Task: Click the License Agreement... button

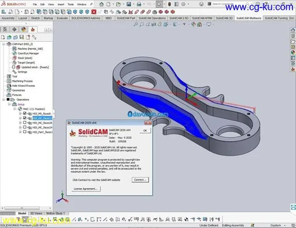Action: click(x=86, y=189)
